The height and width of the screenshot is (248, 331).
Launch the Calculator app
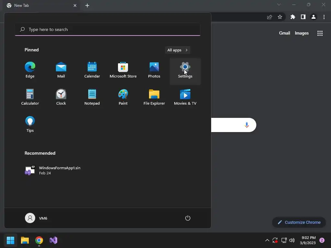(x=30, y=97)
